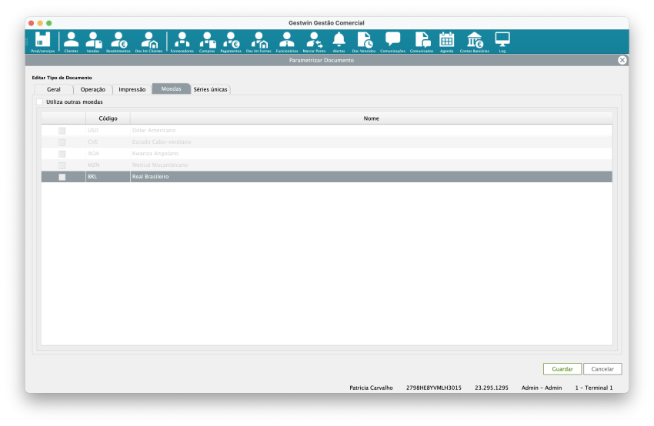Switch to the Geral tab
Viewport: 654px width, 426px height.
pyautogui.click(x=53, y=89)
